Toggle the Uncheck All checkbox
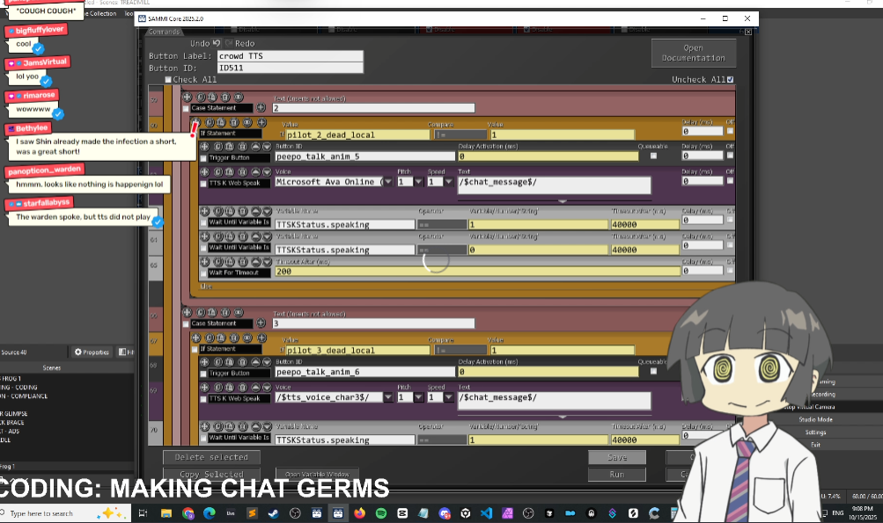 730,80
